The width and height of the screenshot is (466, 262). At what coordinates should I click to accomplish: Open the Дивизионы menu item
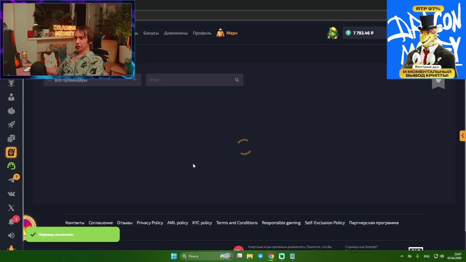tap(176, 33)
